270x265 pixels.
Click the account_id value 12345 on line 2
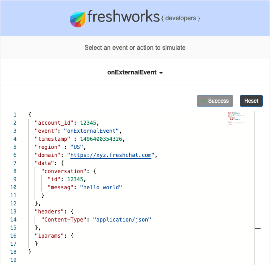88,123
